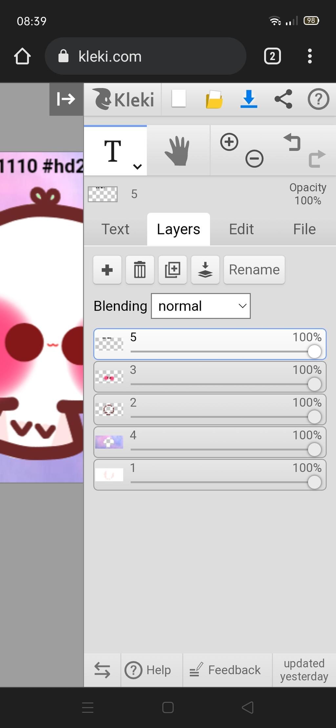Open the browser three-dot menu

pyautogui.click(x=309, y=56)
